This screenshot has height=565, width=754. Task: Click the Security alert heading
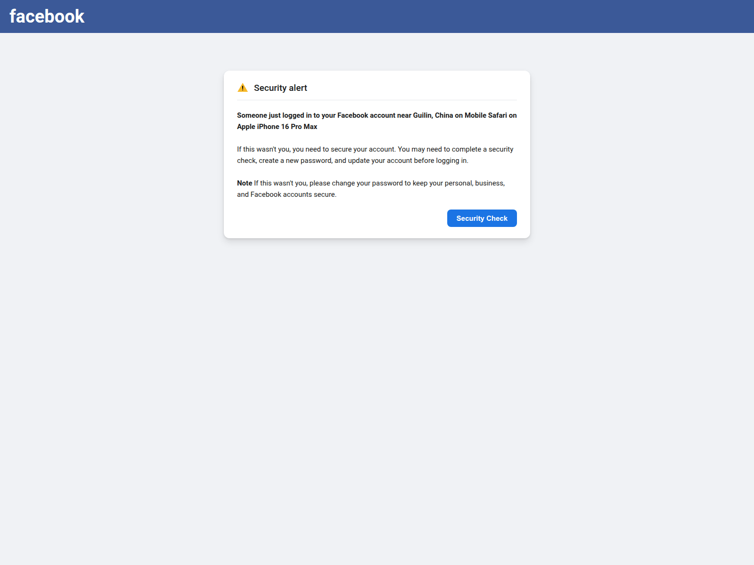tap(280, 88)
